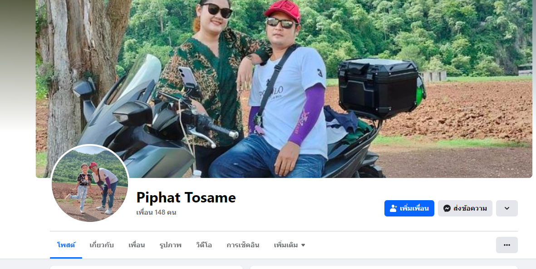Expand the chevron button beside ส่งข้อความ

pyautogui.click(x=506, y=208)
